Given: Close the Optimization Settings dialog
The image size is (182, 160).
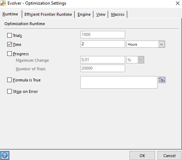Looking at the screenshot, I should pyautogui.click(x=178, y=3).
